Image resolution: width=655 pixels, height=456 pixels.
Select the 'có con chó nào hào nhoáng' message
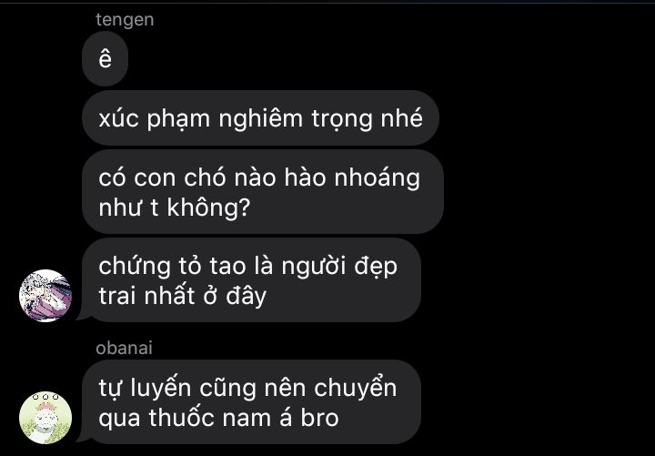263,192
